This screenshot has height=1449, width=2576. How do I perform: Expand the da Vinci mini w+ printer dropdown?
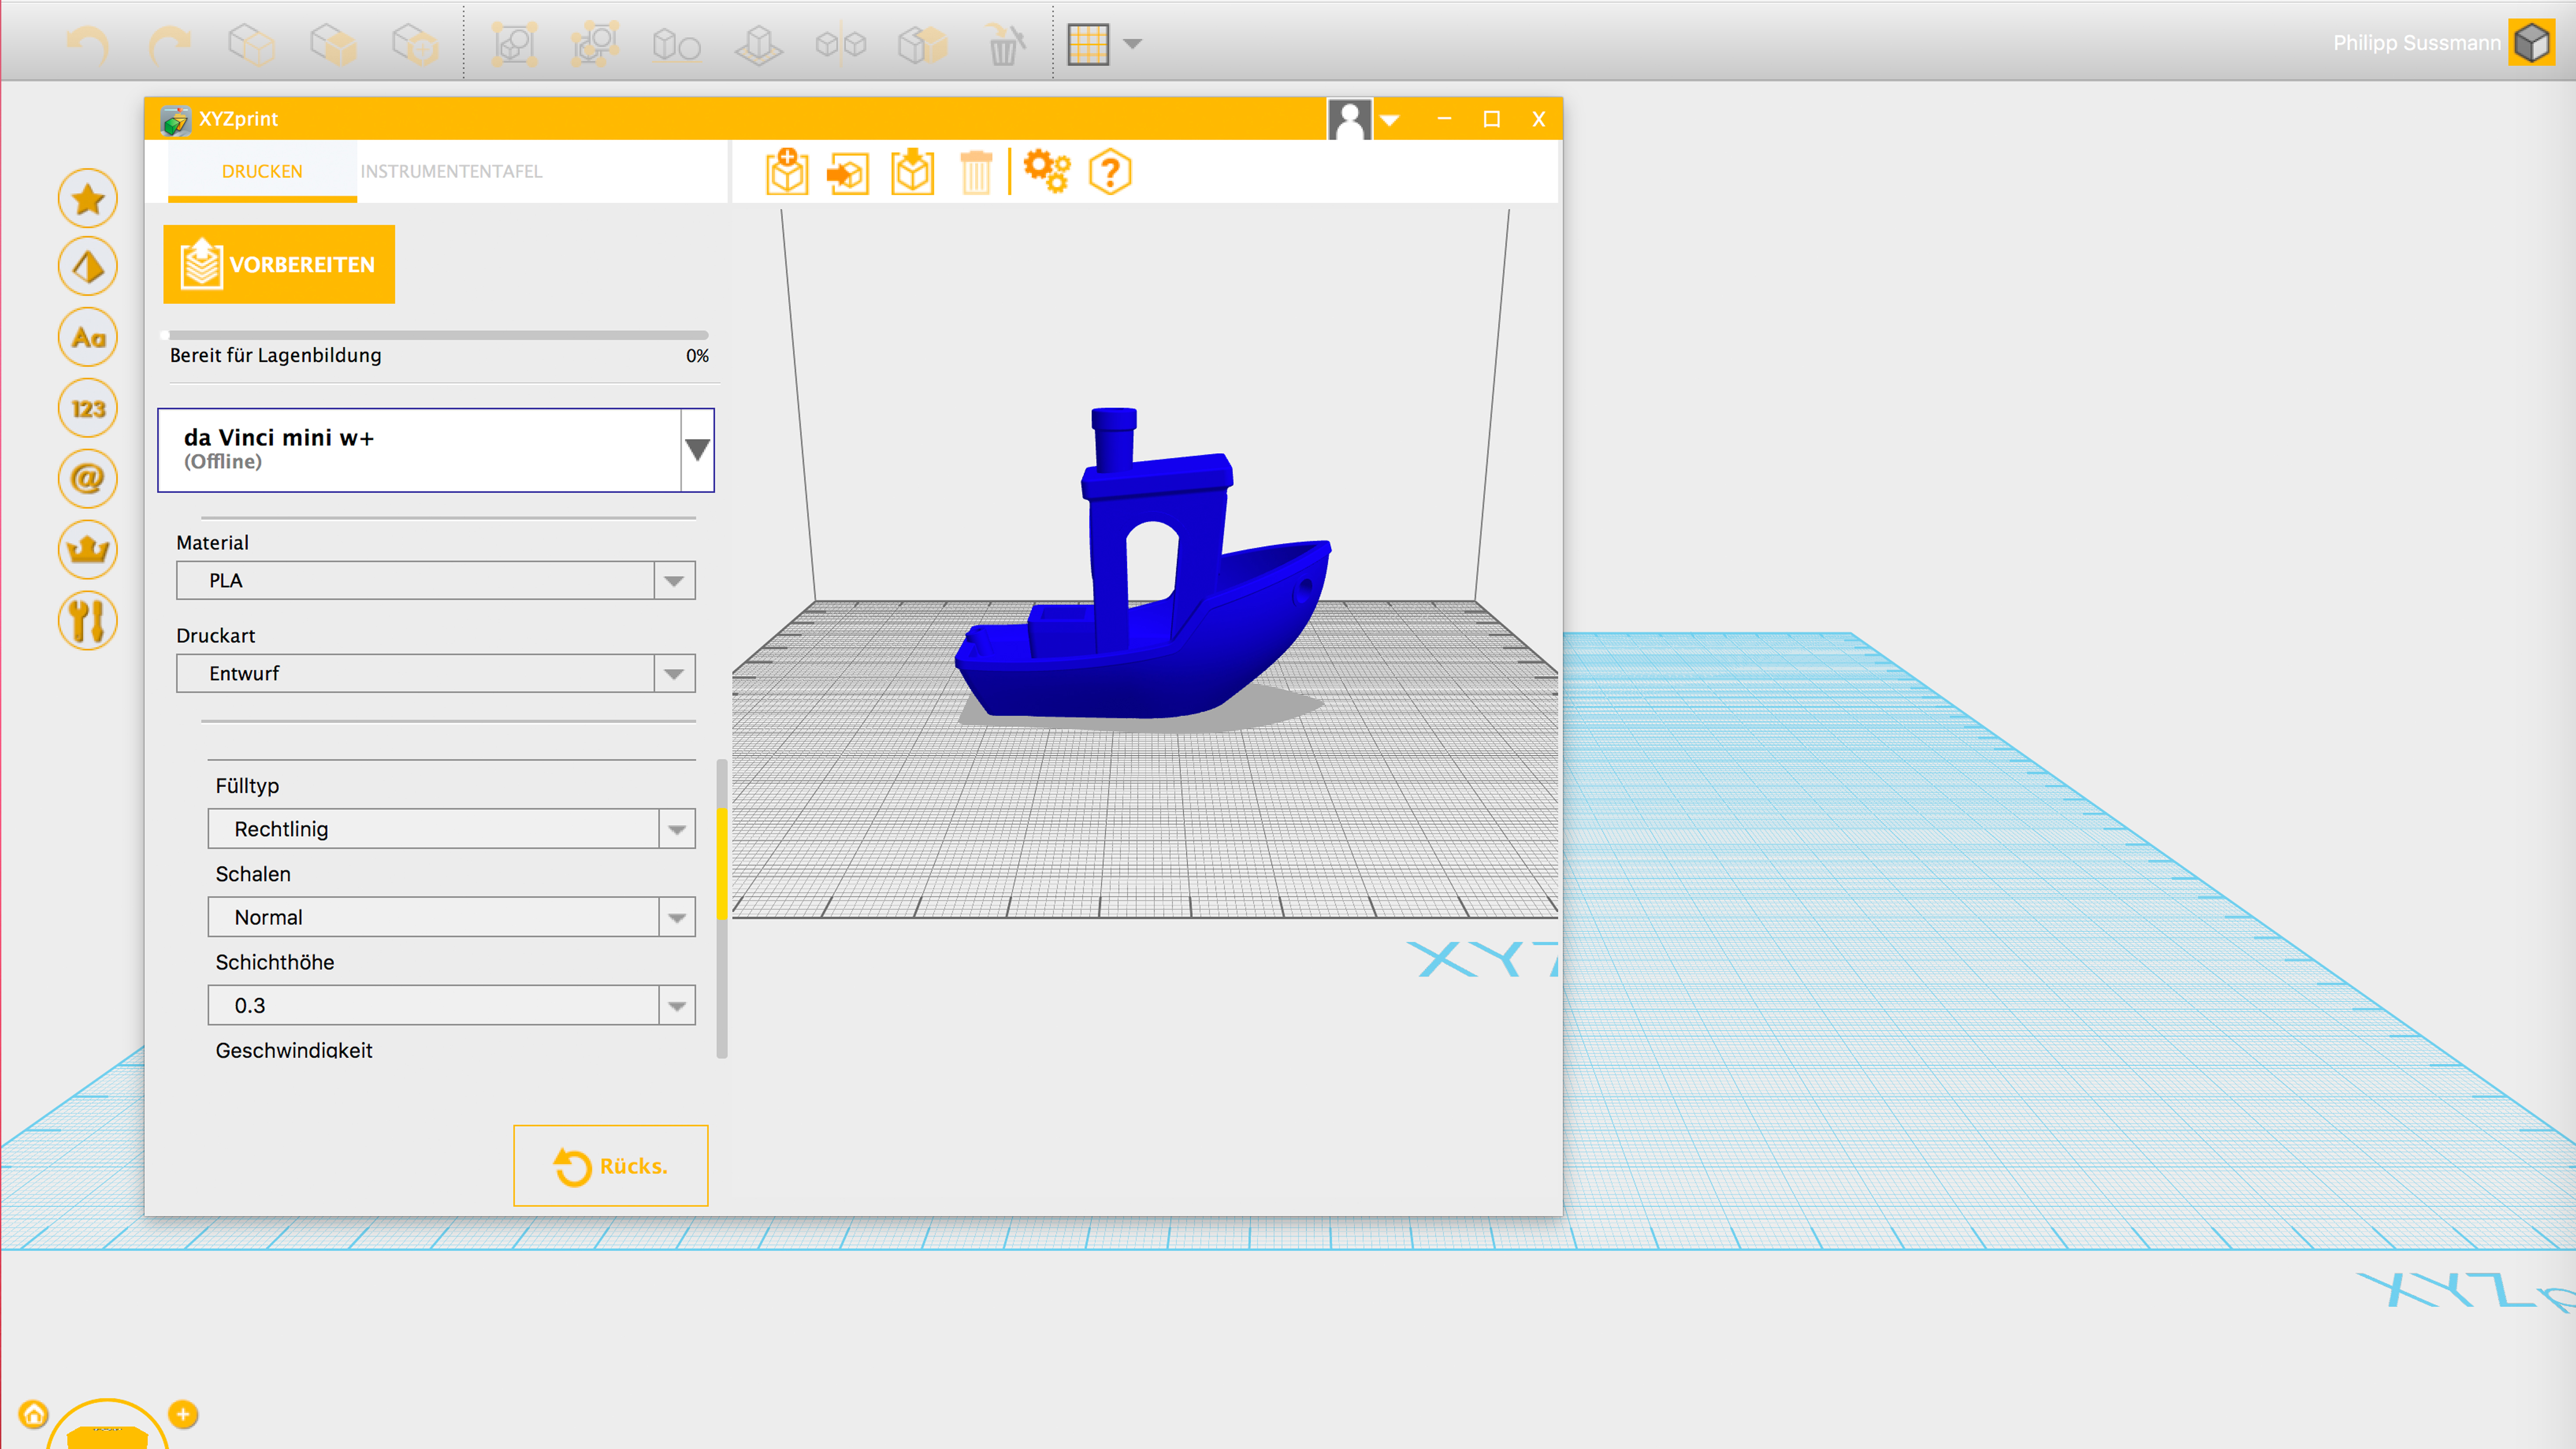click(x=697, y=450)
